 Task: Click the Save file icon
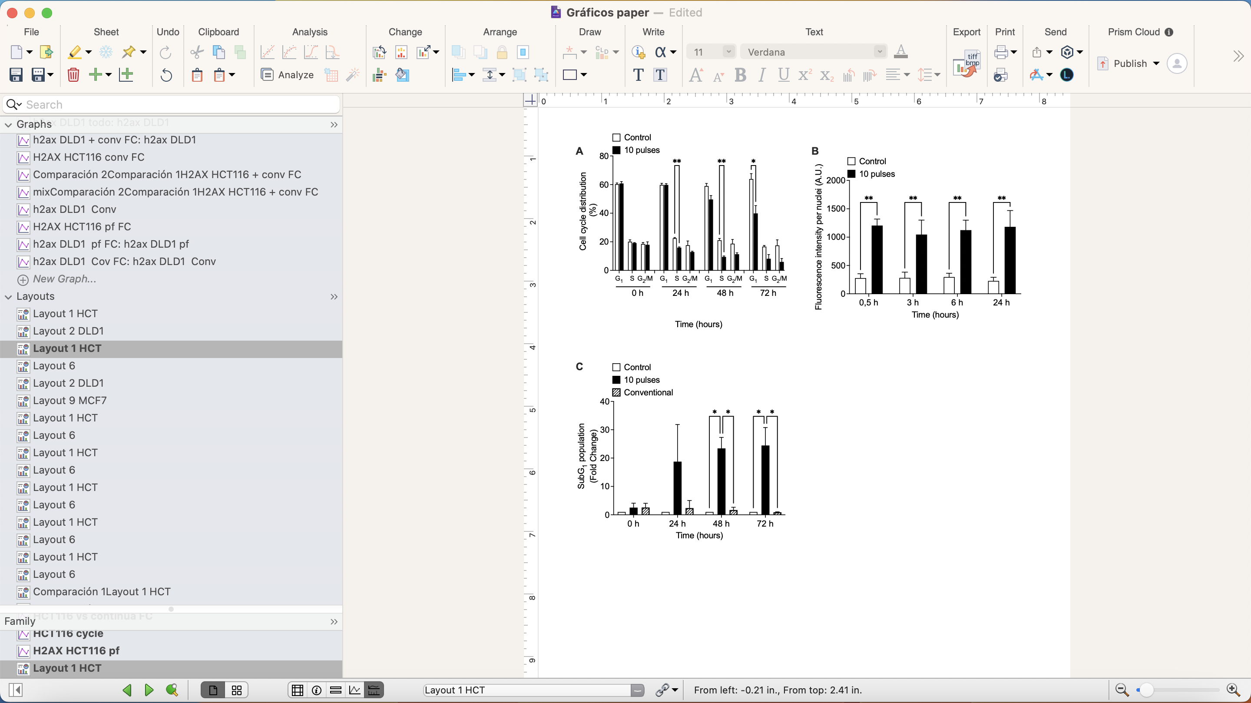16,75
